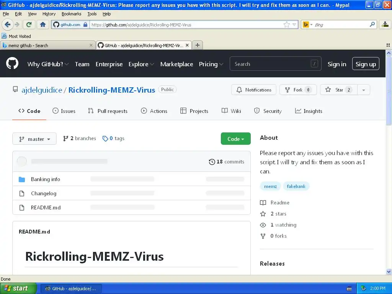Open the Marketplace link in header
392x294 pixels.
176,64
